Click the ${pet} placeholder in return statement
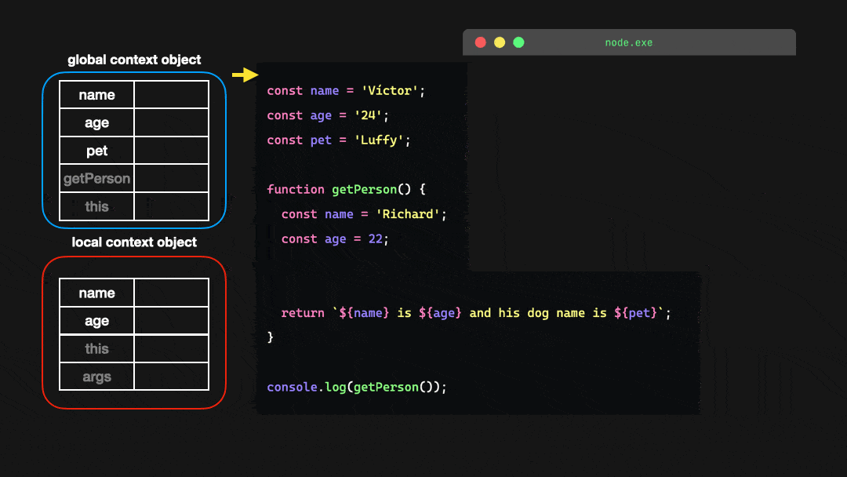Viewport: 847px width, 477px height. tap(635, 313)
